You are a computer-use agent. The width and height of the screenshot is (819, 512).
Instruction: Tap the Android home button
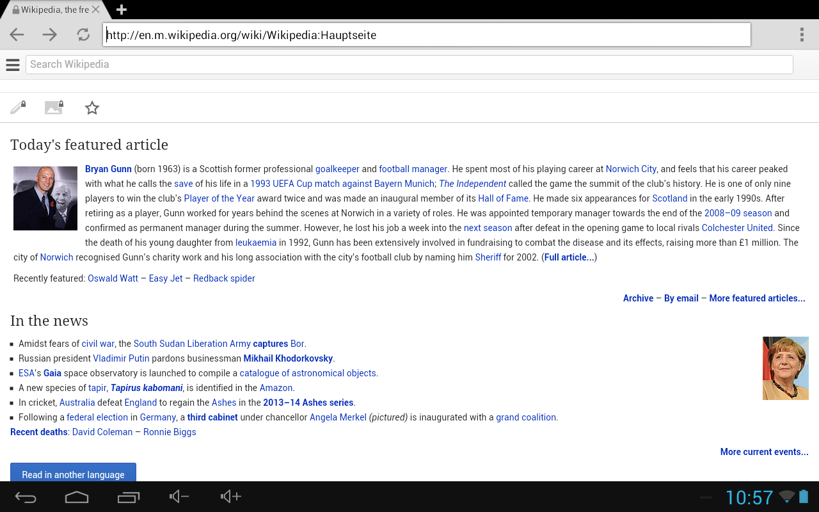click(76, 497)
